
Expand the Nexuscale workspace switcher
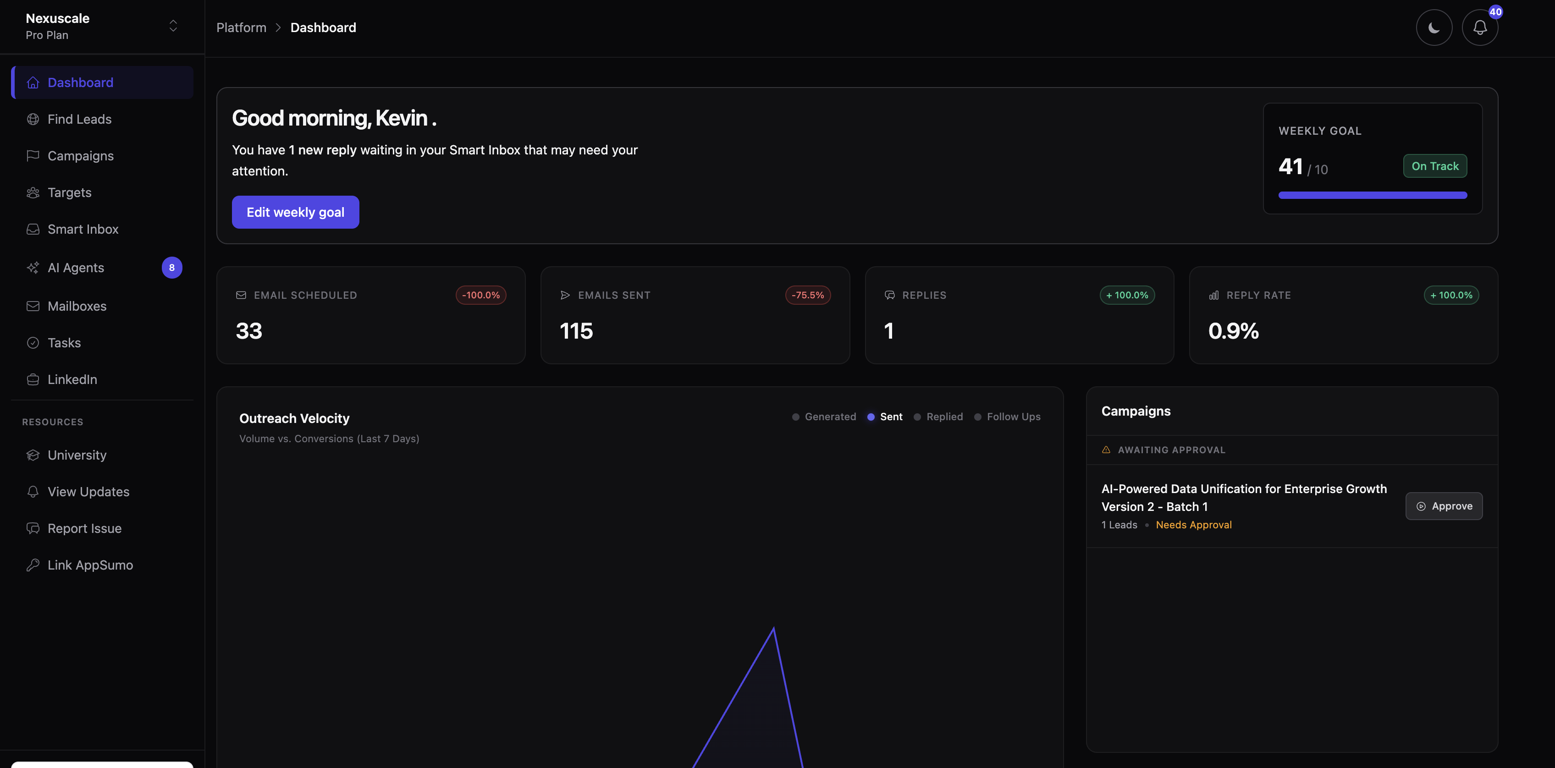click(173, 26)
